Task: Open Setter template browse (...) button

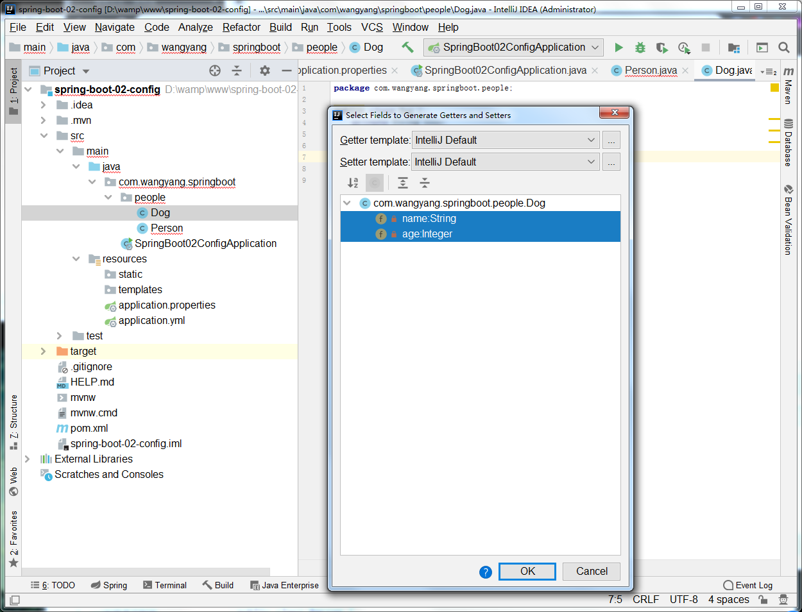Action: point(611,162)
